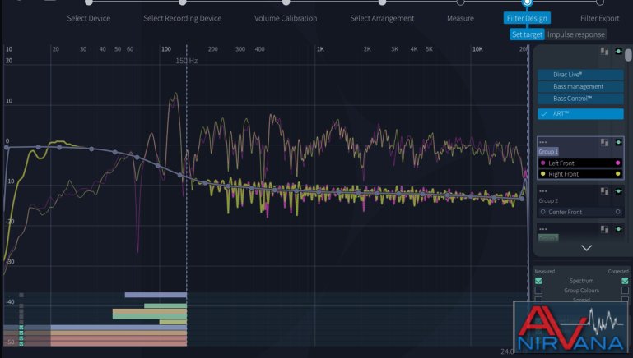Switch to Impulse response view
Screen dimensions: 633x358
pos(576,34)
